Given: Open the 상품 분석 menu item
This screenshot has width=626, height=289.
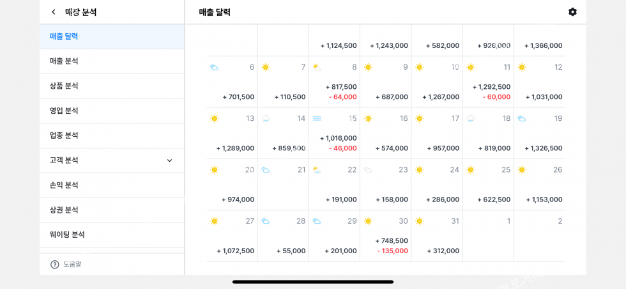Looking at the screenshot, I should (64, 86).
